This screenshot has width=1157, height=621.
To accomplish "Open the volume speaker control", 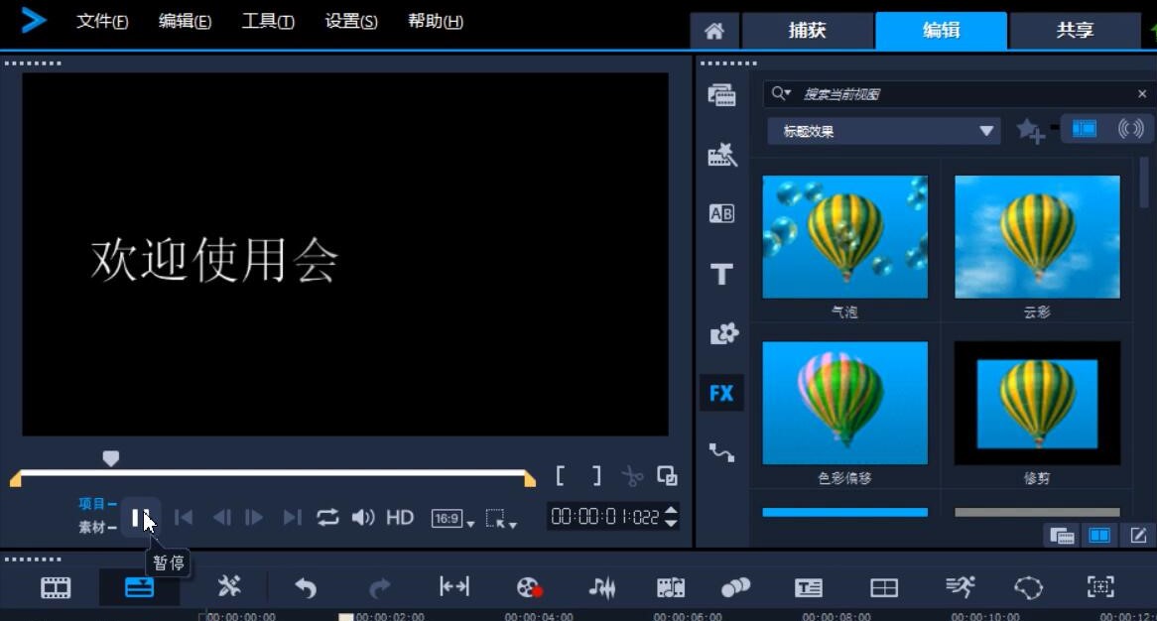I will pos(362,518).
